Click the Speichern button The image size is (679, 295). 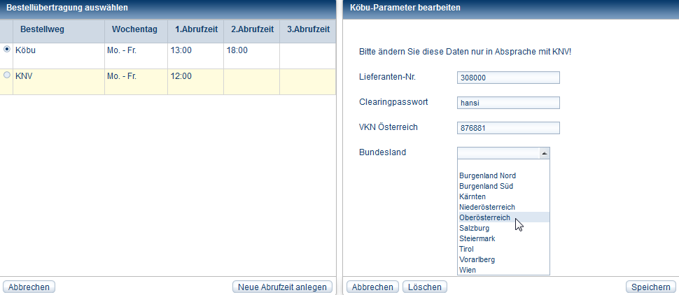tap(650, 287)
